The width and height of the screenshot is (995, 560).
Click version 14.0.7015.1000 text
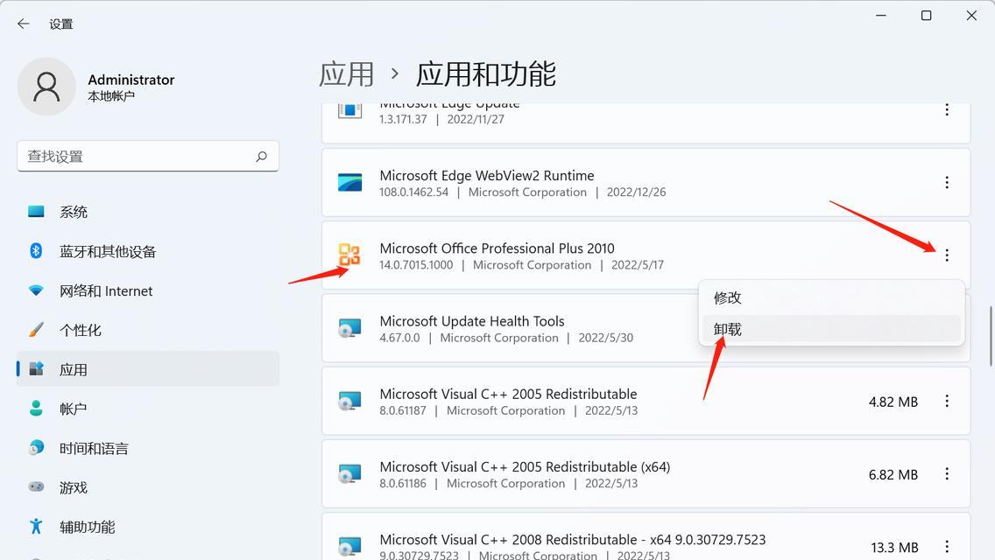[416, 265]
